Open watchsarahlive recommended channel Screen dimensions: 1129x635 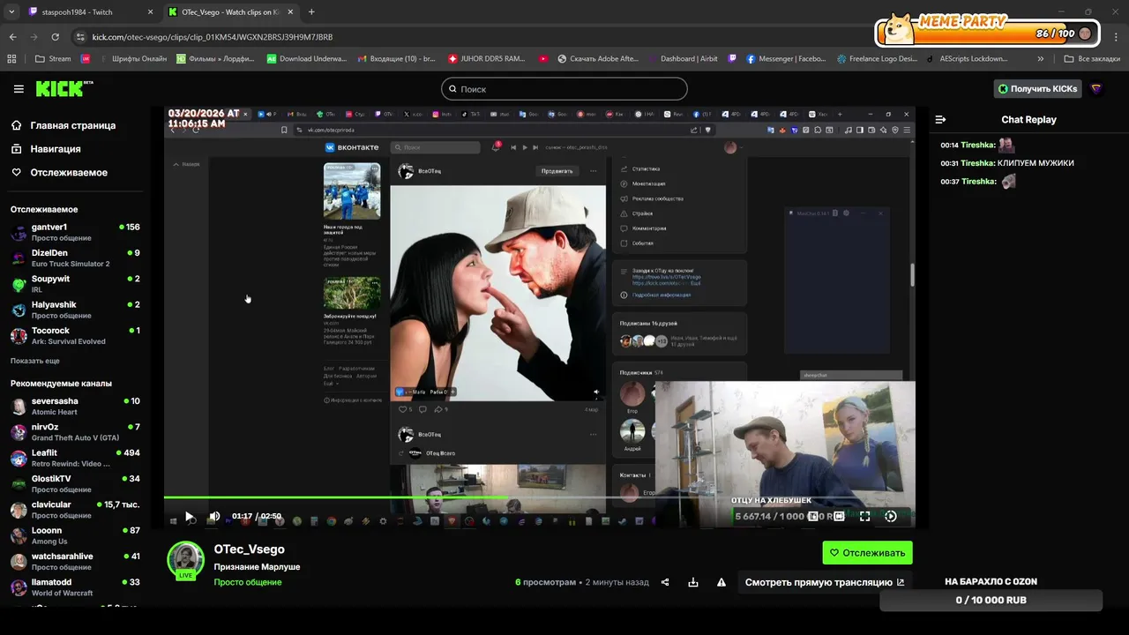pos(75,562)
